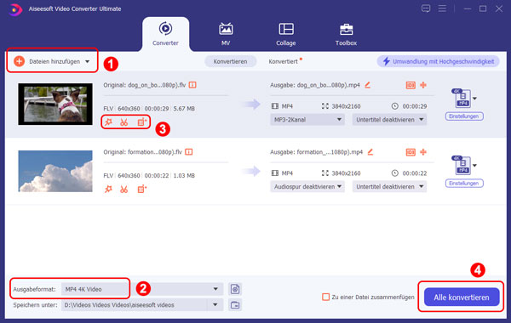This screenshot has width=511, height=323.
Task: Open the Ausgabeformat MP4 4K Video dropdown
Action: point(142,289)
